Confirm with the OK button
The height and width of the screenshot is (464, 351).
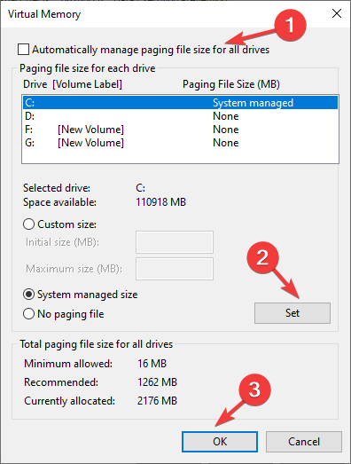[220, 442]
